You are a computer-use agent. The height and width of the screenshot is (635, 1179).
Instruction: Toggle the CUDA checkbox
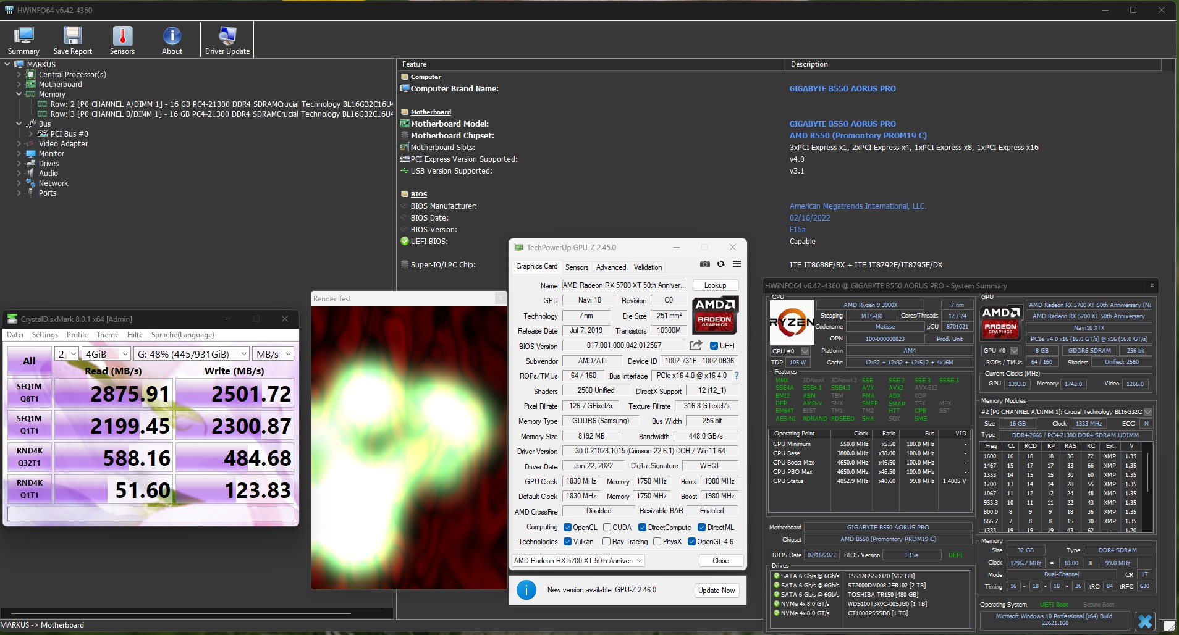pyautogui.click(x=607, y=528)
